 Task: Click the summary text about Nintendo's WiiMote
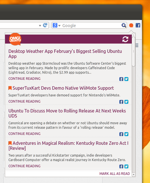coord(64,95)
